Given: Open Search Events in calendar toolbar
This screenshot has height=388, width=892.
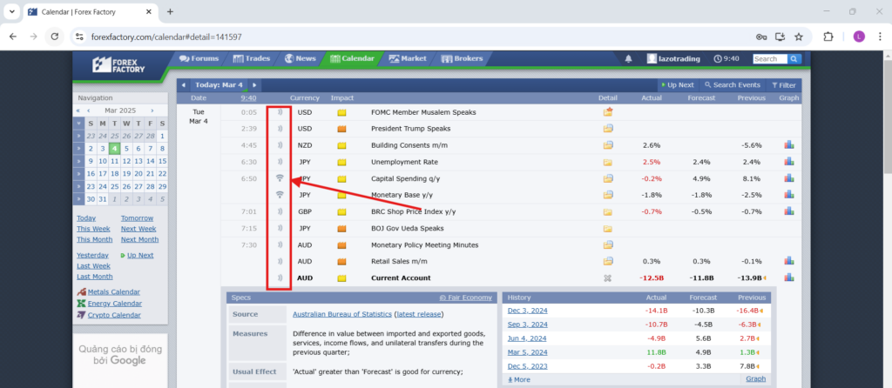Looking at the screenshot, I should click(732, 85).
